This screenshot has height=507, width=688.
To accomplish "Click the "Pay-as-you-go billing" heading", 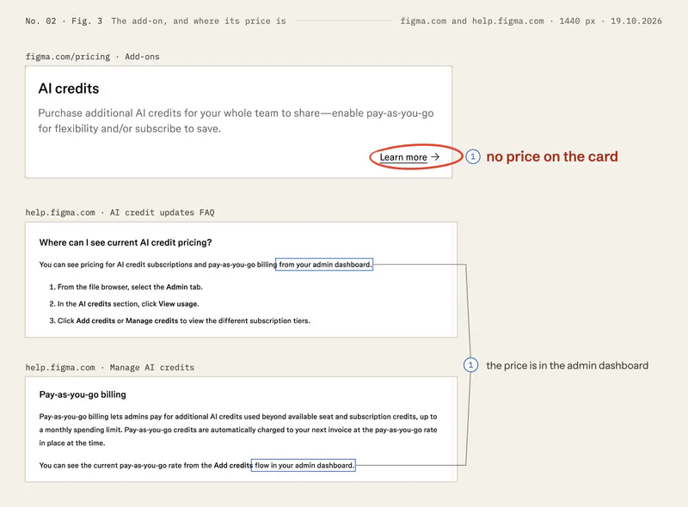I will (83, 394).
